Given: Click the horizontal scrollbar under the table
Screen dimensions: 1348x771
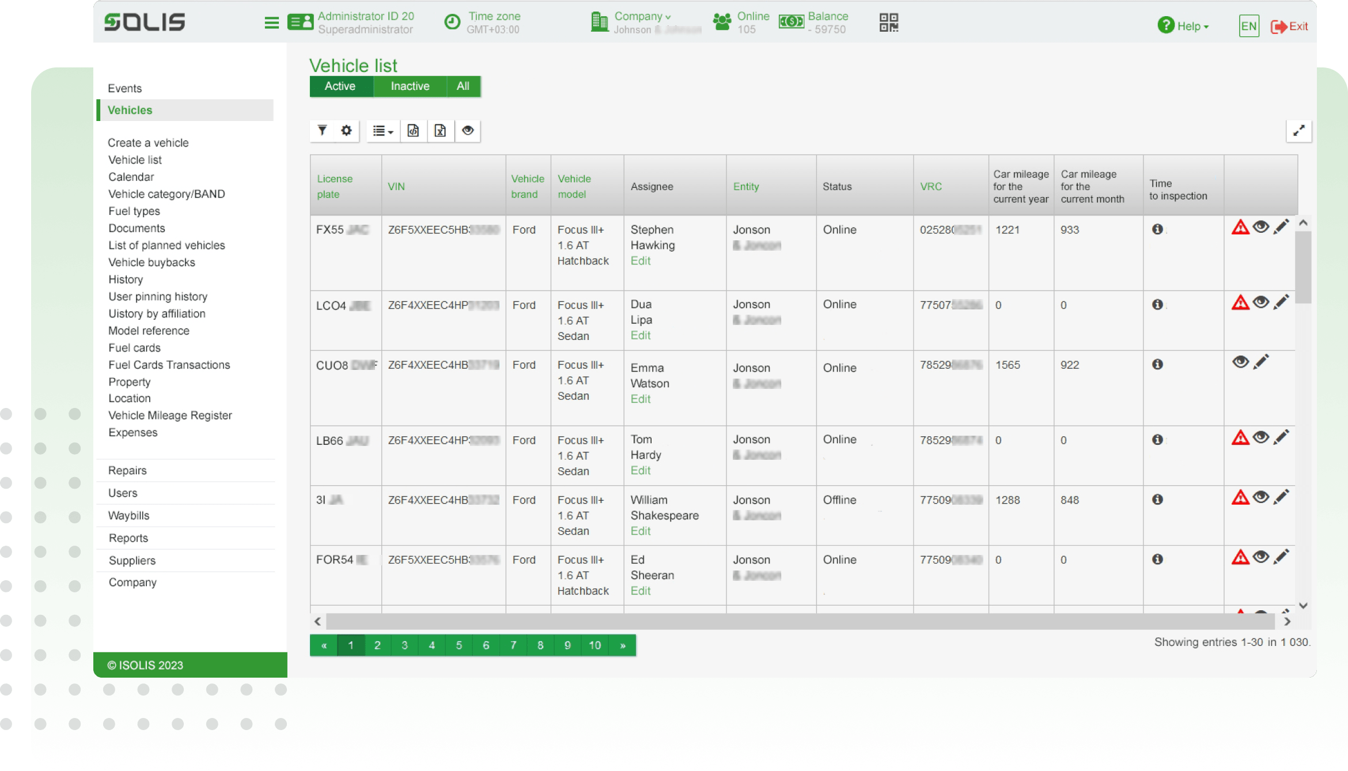Looking at the screenshot, I should pos(800,621).
